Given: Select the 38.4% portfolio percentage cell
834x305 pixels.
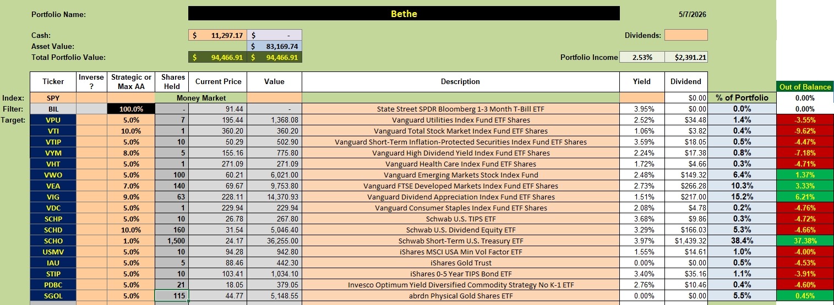Looking at the screenshot, I should click(x=742, y=241).
